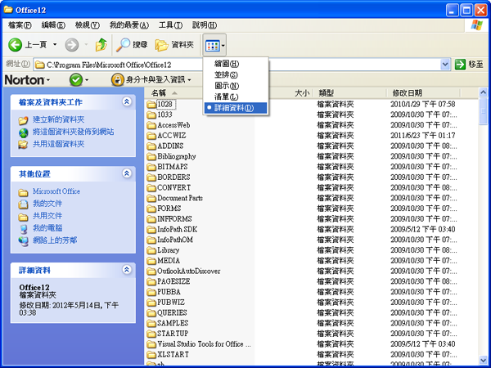Click the 建立新的資料夾 link

pyautogui.click(x=59, y=119)
